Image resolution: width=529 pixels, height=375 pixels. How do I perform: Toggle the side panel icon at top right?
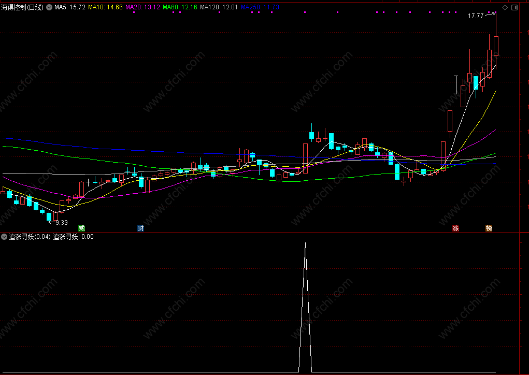click(514, 7)
